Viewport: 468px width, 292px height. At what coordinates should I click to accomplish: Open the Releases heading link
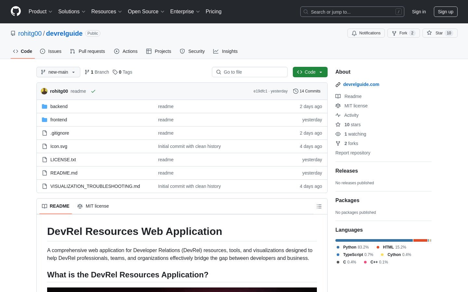[346, 171]
